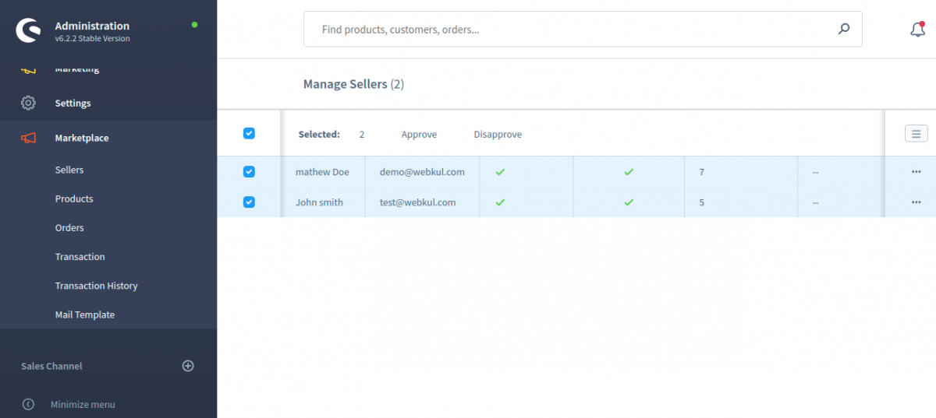Go to Products submenu

click(x=74, y=198)
